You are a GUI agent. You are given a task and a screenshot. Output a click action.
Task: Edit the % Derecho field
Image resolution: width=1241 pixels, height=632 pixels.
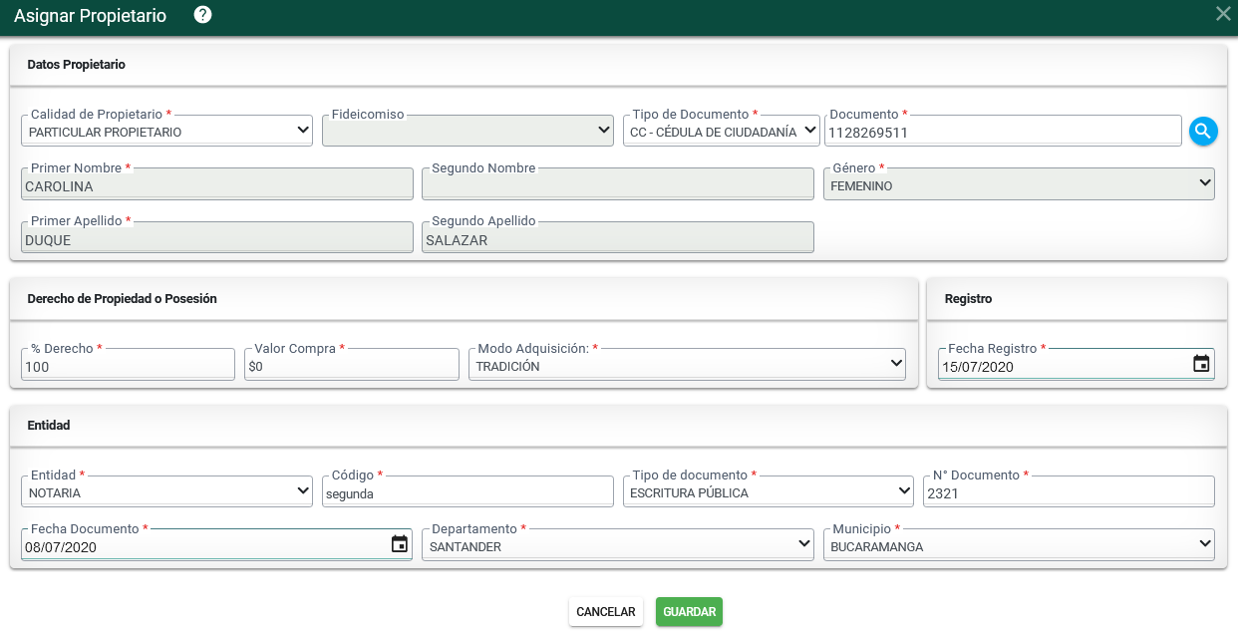tap(129, 365)
